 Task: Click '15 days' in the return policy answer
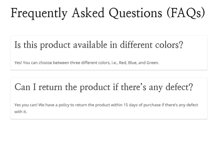coord(130,105)
